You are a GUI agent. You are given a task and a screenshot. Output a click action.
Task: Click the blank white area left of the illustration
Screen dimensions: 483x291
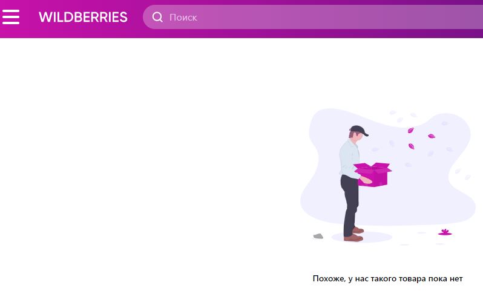[x=148, y=160]
